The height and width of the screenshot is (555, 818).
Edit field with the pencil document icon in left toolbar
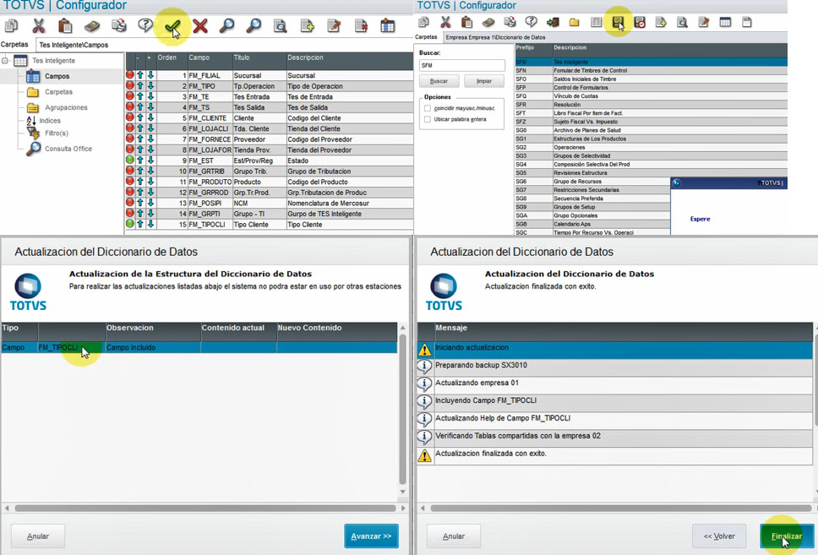click(x=334, y=25)
